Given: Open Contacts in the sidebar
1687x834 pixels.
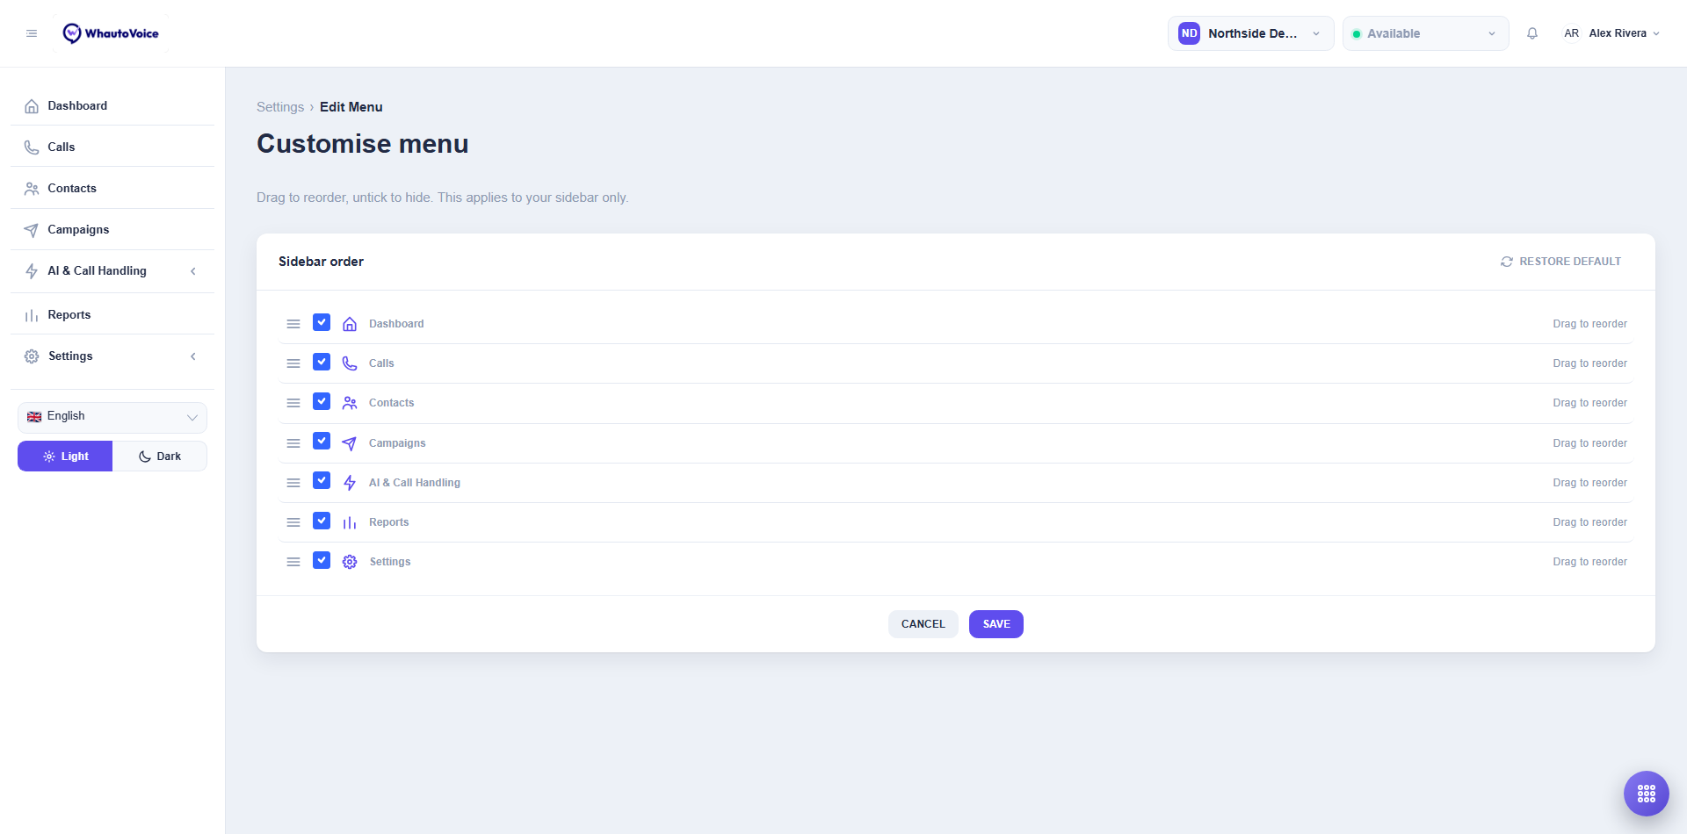Looking at the screenshot, I should coord(112,188).
